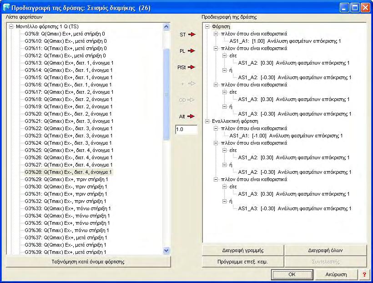Screen dimensions: 373x283
Task: Select row G3%38: Q(Qmax) Ex-, μετά στήριξη 1
Action: 65,245
